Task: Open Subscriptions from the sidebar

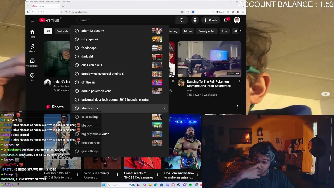Action: click(32, 63)
